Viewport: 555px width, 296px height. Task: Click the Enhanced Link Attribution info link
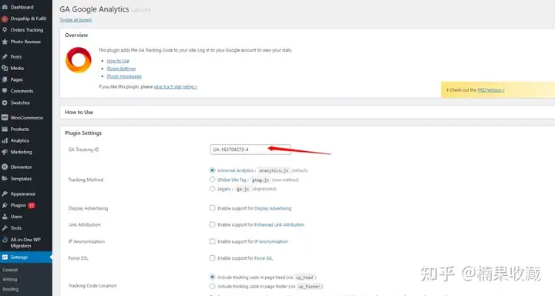point(279,225)
